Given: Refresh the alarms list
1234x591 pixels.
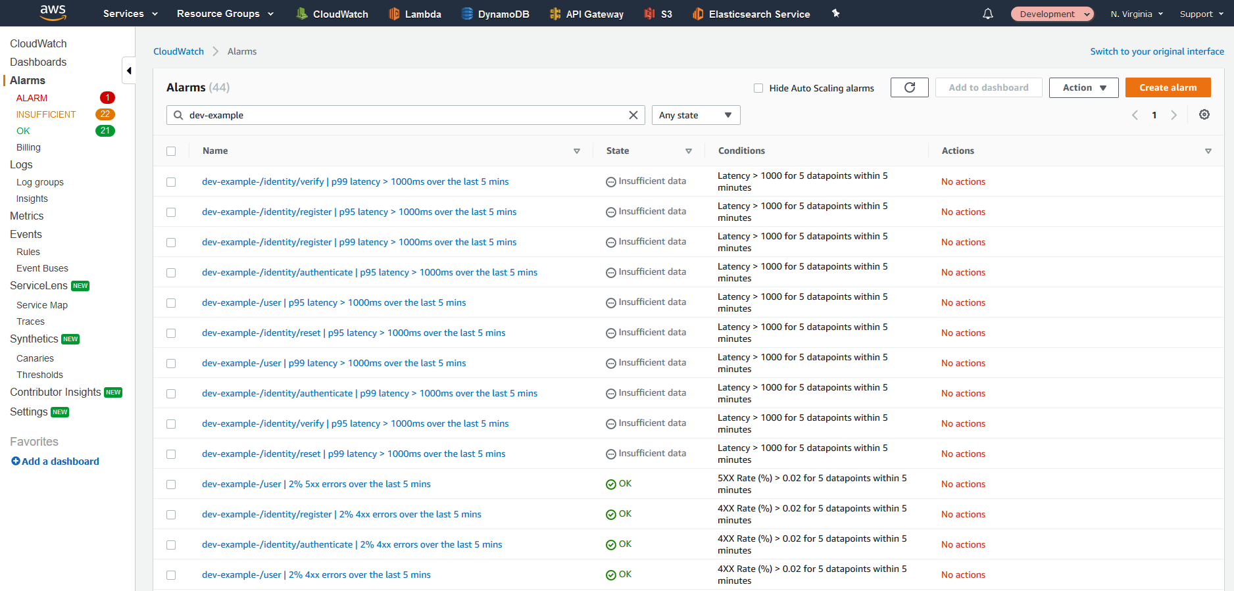Looking at the screenshot, I should (x=910, y=87).
